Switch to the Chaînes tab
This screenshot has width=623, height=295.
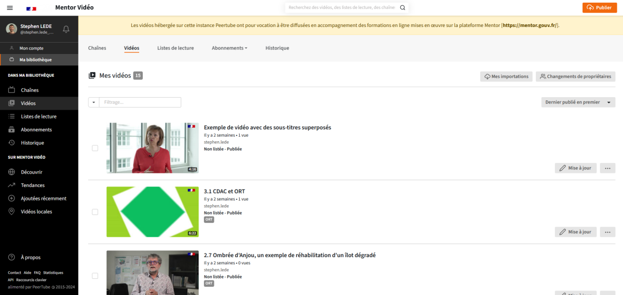click(97, 48)
